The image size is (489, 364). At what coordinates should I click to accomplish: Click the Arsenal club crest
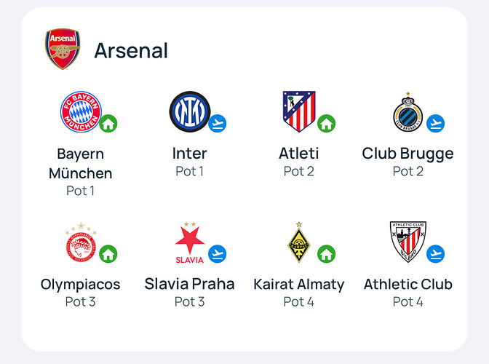pos(63,50)
